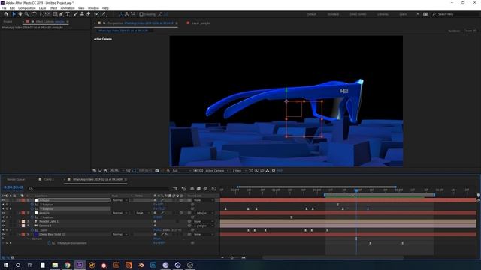Click the label color swatch of Parallel Light 1
481x270 pixels.
[x=23, y=222]
